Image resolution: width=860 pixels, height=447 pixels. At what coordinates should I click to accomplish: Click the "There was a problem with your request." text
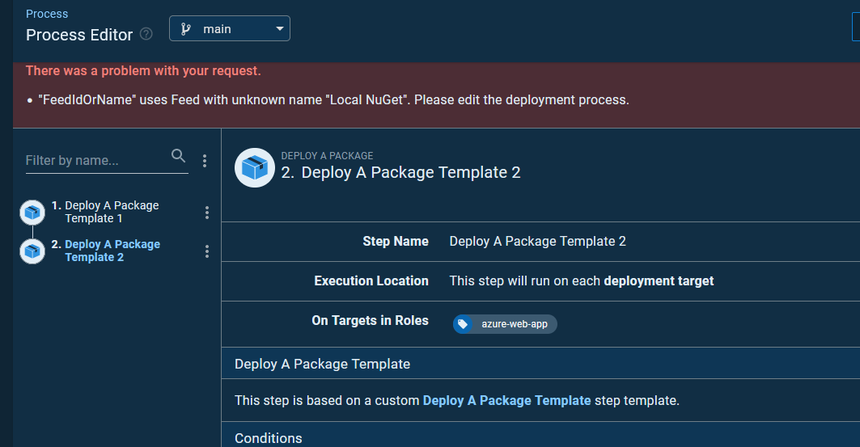click(143, 70)
